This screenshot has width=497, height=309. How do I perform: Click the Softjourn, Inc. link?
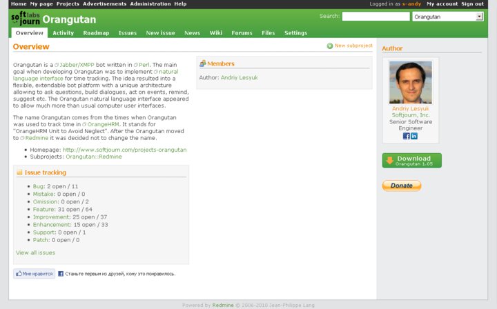[x=411, y=115]
